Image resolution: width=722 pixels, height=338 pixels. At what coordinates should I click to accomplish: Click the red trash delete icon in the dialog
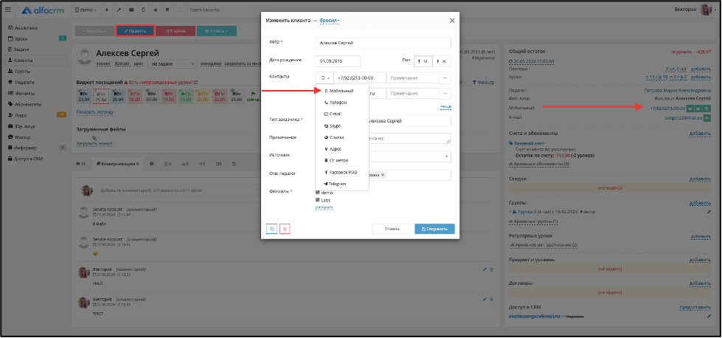285,229
